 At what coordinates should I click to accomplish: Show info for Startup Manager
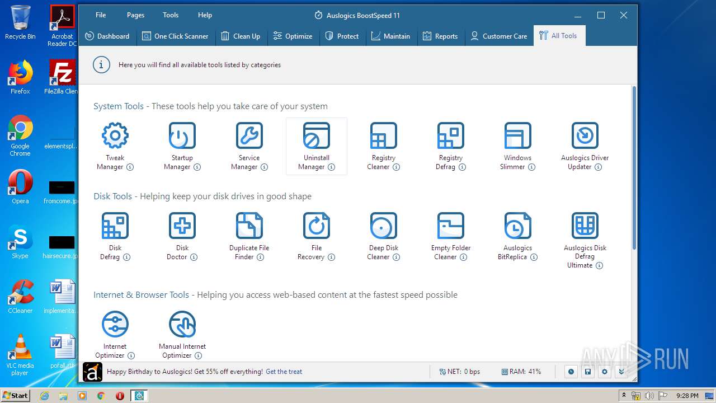click(197, 167)
